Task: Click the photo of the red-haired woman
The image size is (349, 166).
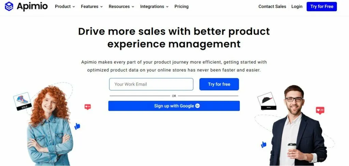Action: click(x=49, y=126)
